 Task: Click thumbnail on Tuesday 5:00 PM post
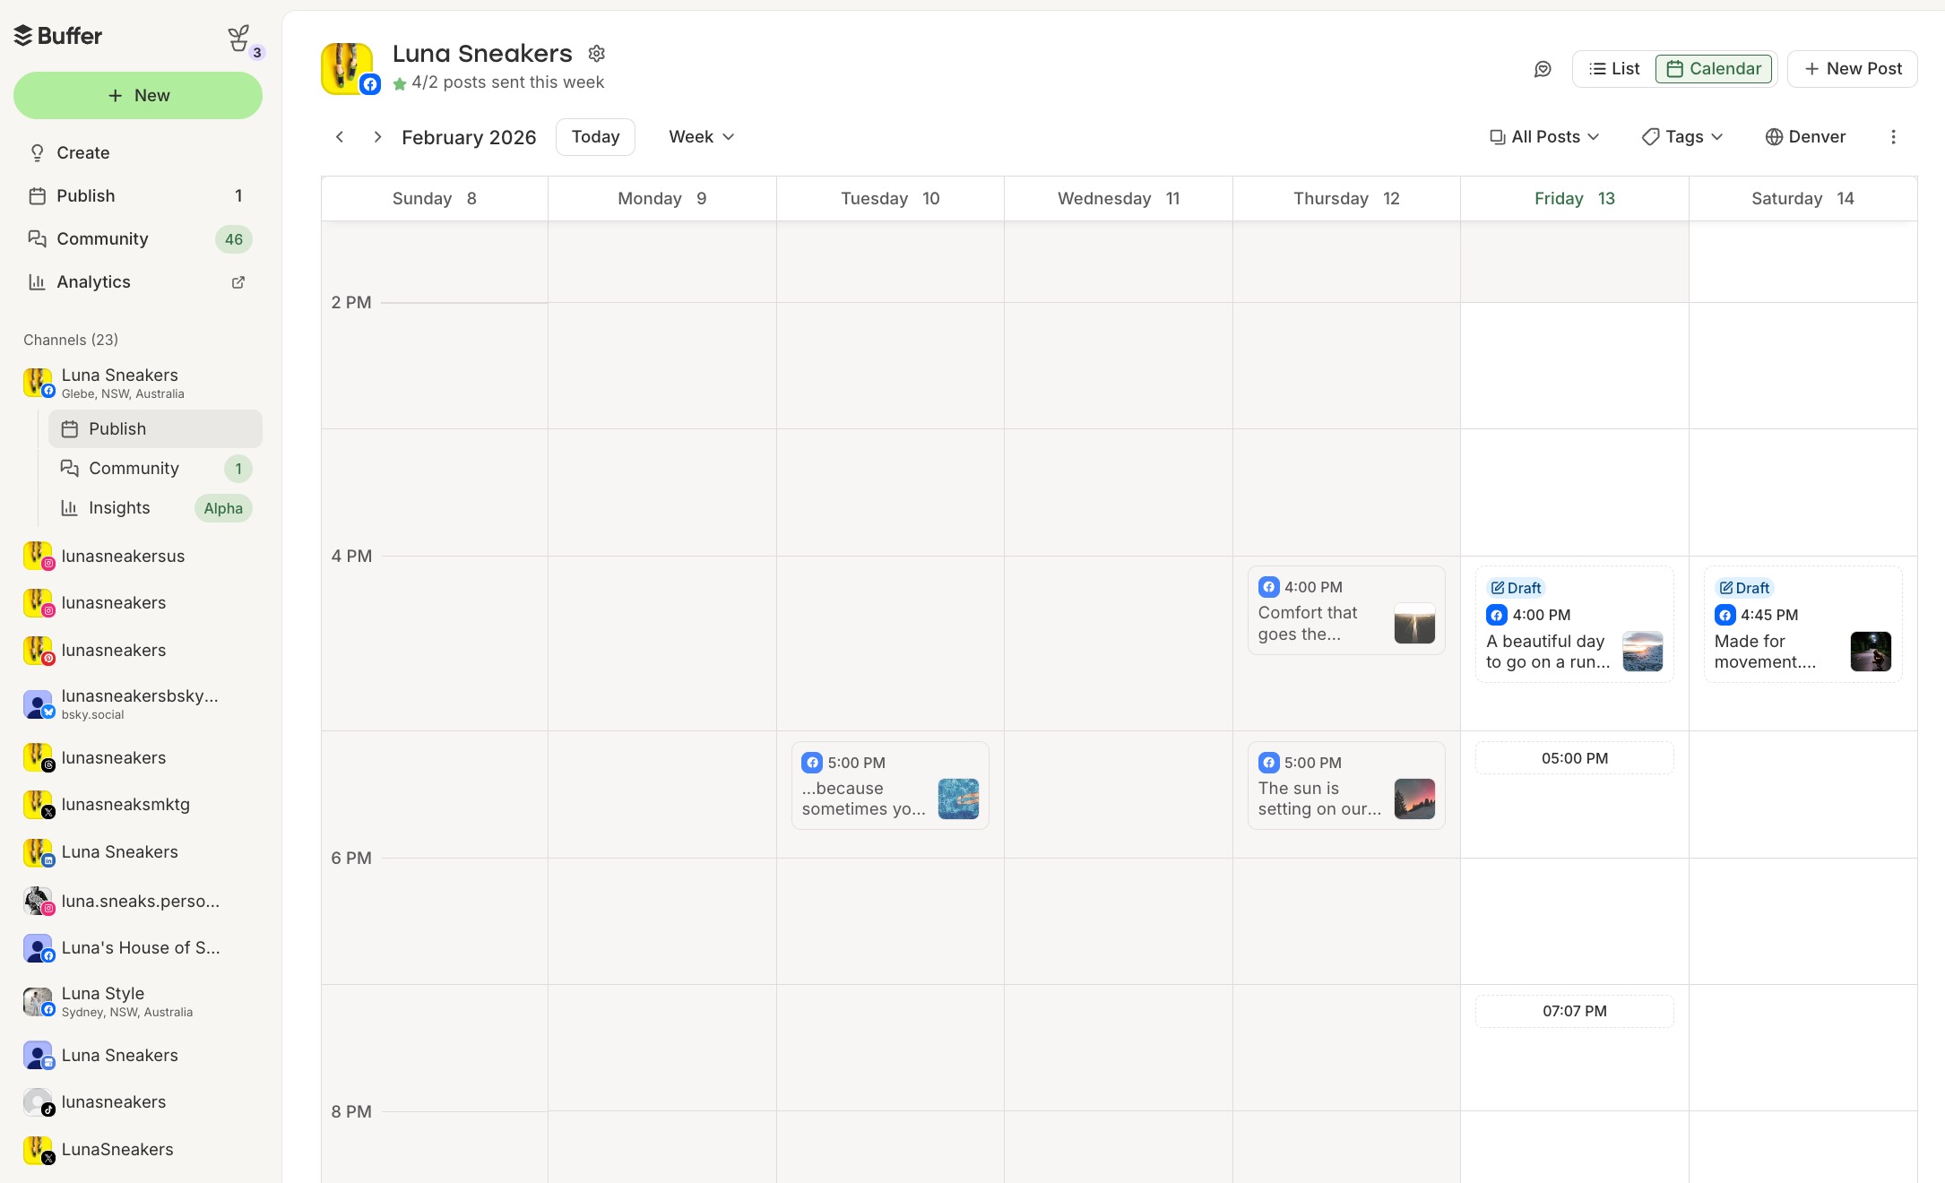tap(958, 799)
